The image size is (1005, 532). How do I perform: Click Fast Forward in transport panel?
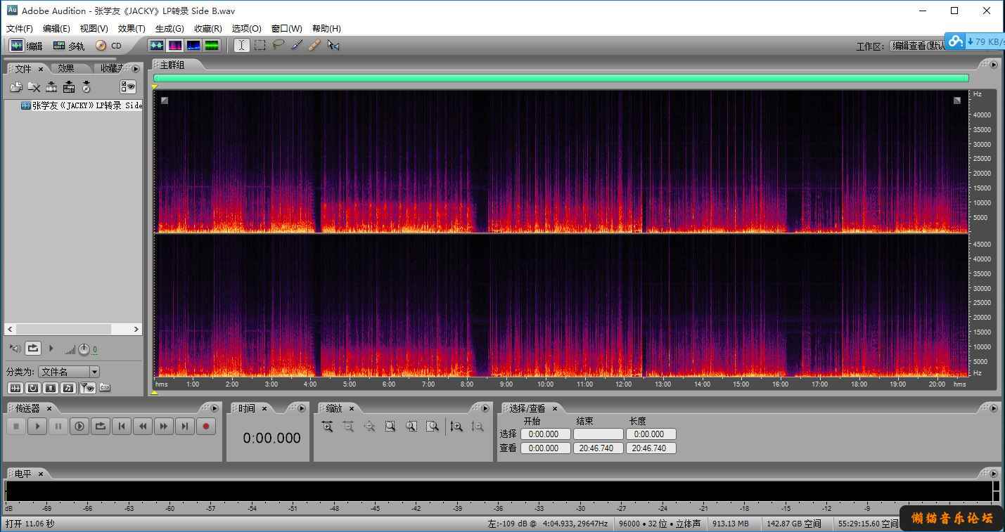click(164, 426)
